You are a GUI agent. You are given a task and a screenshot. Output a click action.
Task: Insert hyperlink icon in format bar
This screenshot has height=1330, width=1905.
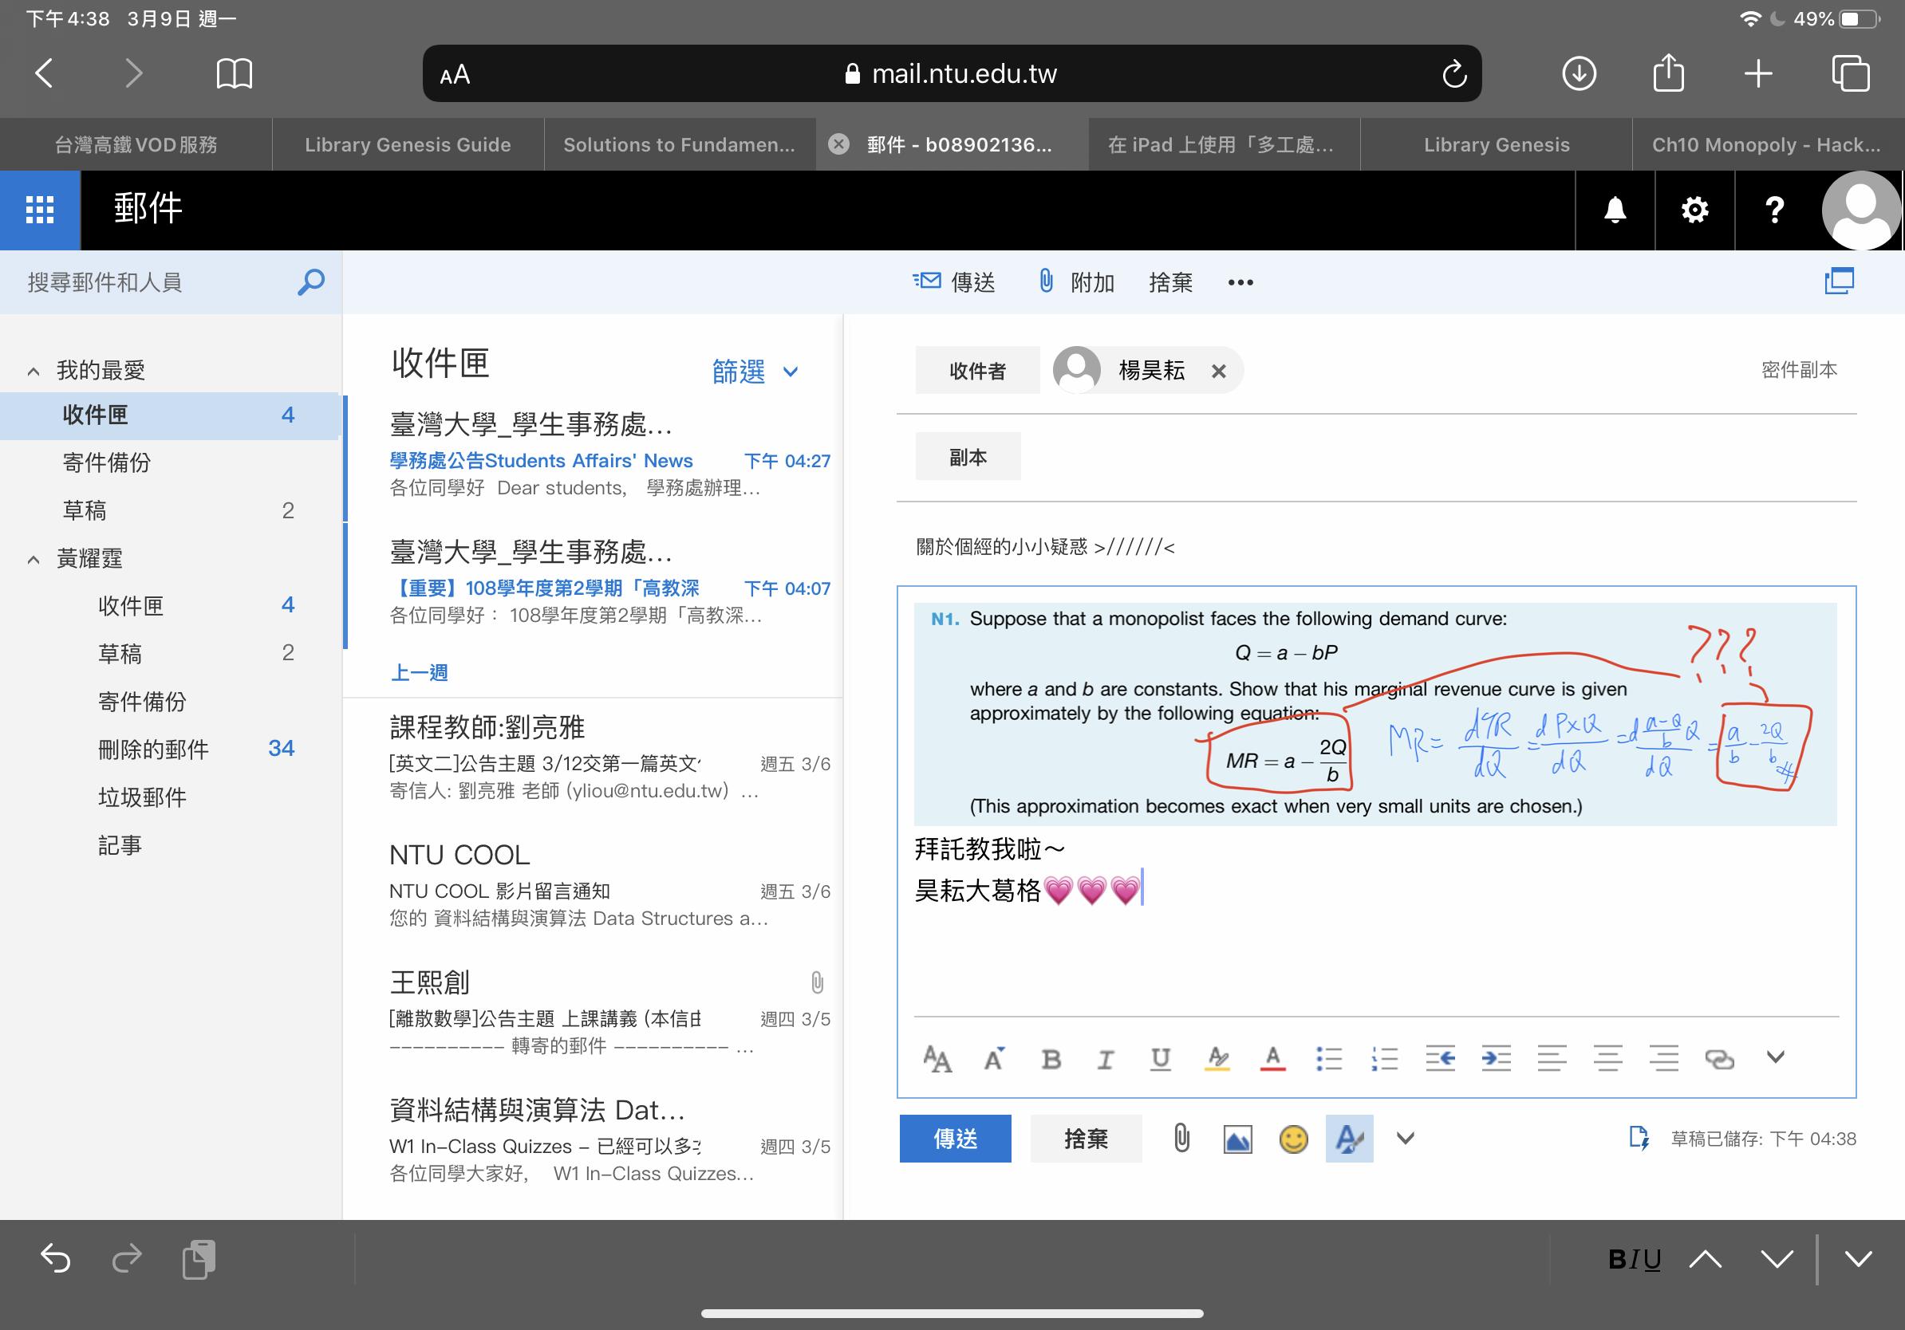click(1719, 1059)
